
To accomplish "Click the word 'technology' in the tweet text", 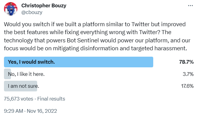I will coord(18,41).
